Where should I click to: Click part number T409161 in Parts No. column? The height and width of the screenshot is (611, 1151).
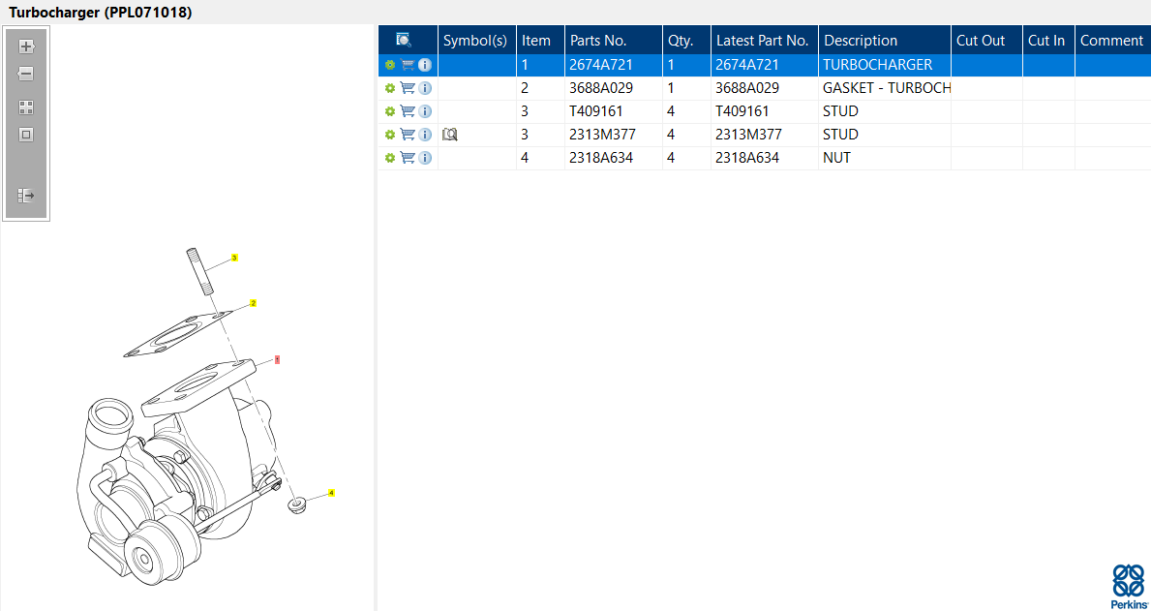coord(596,111)
